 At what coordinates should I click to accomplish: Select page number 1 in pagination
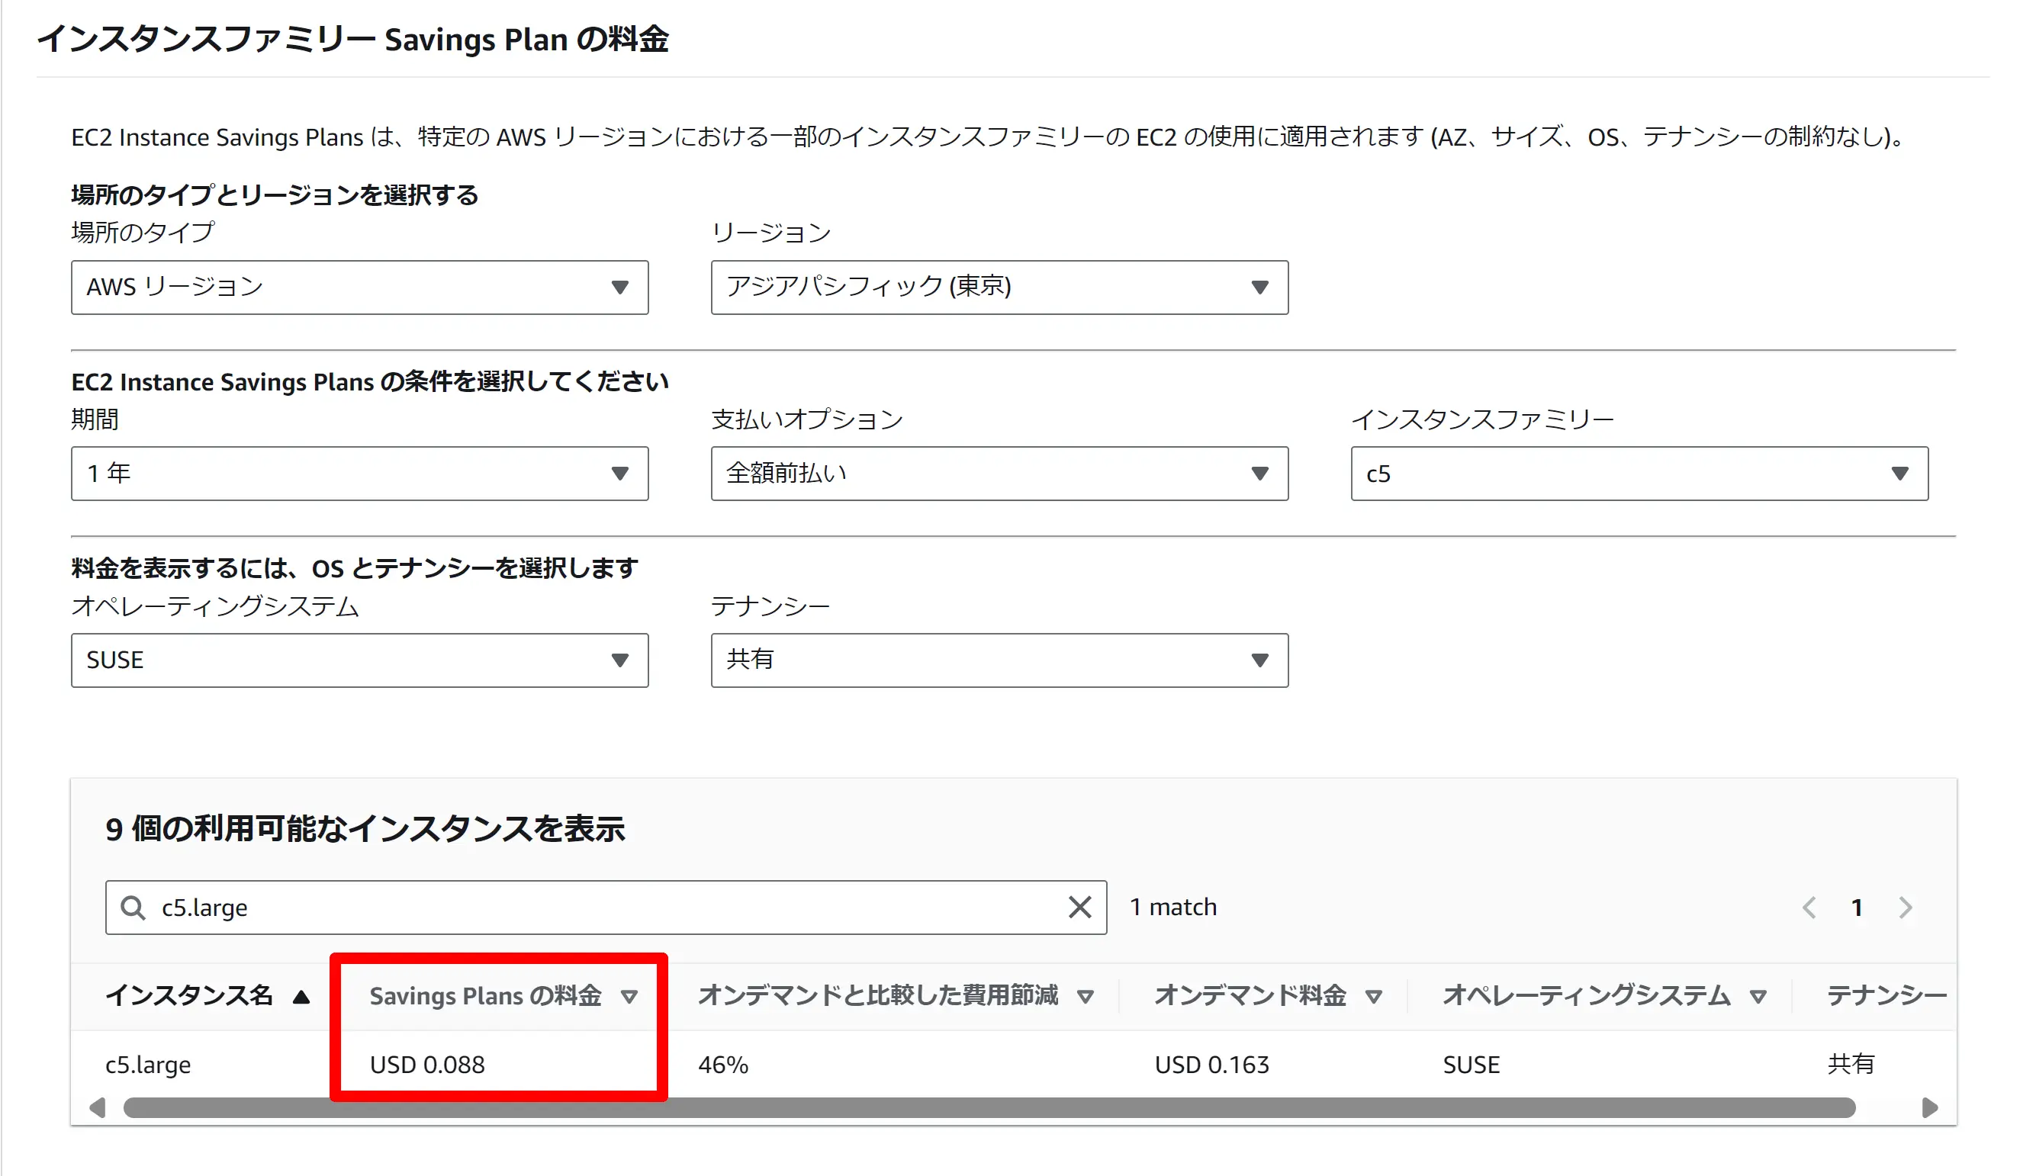tap(1857, 908)
